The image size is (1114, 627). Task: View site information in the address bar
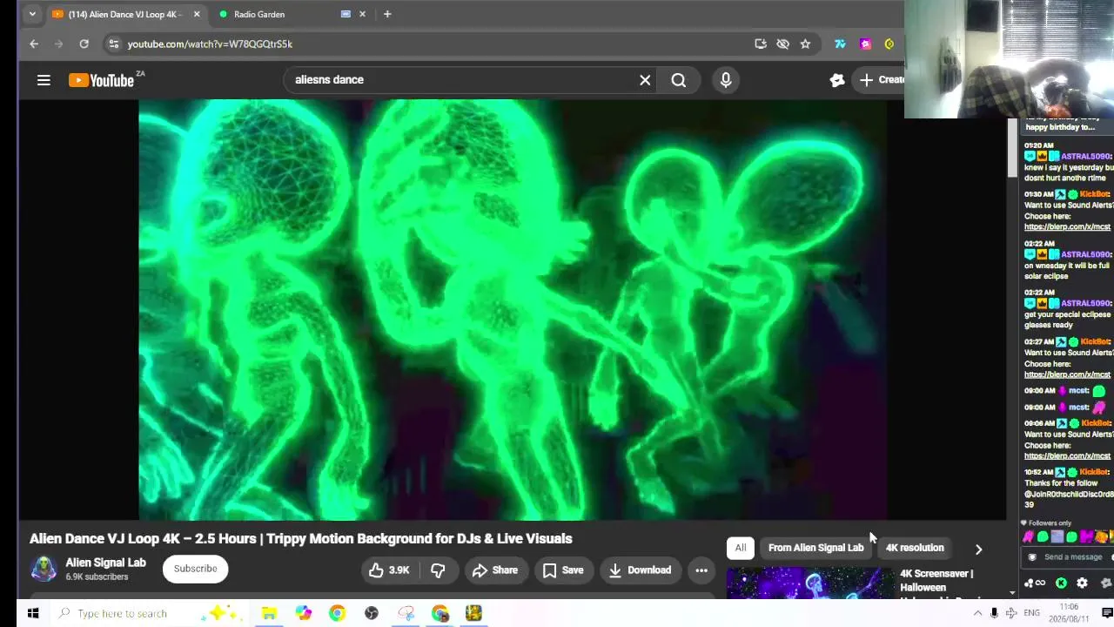pos(114,44)
